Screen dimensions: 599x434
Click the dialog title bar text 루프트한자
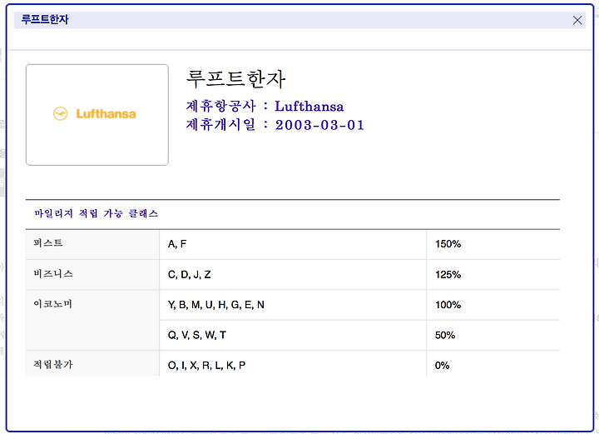coord(45,19)
